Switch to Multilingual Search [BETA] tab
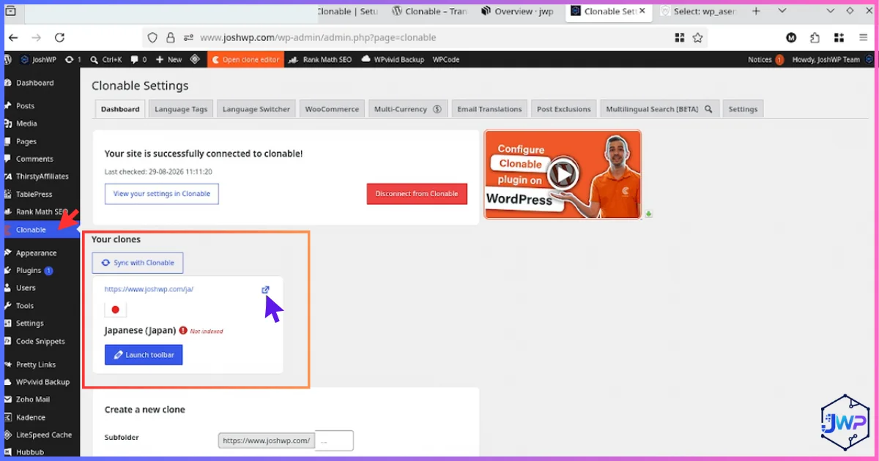The width and height of the screenshot is (879, 461). click(659, 109)
